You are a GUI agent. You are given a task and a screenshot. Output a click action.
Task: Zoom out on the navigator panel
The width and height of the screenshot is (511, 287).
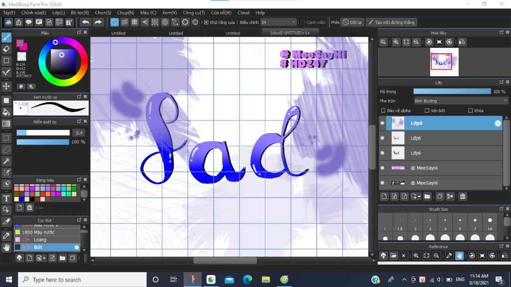click(x=416, y=42)
